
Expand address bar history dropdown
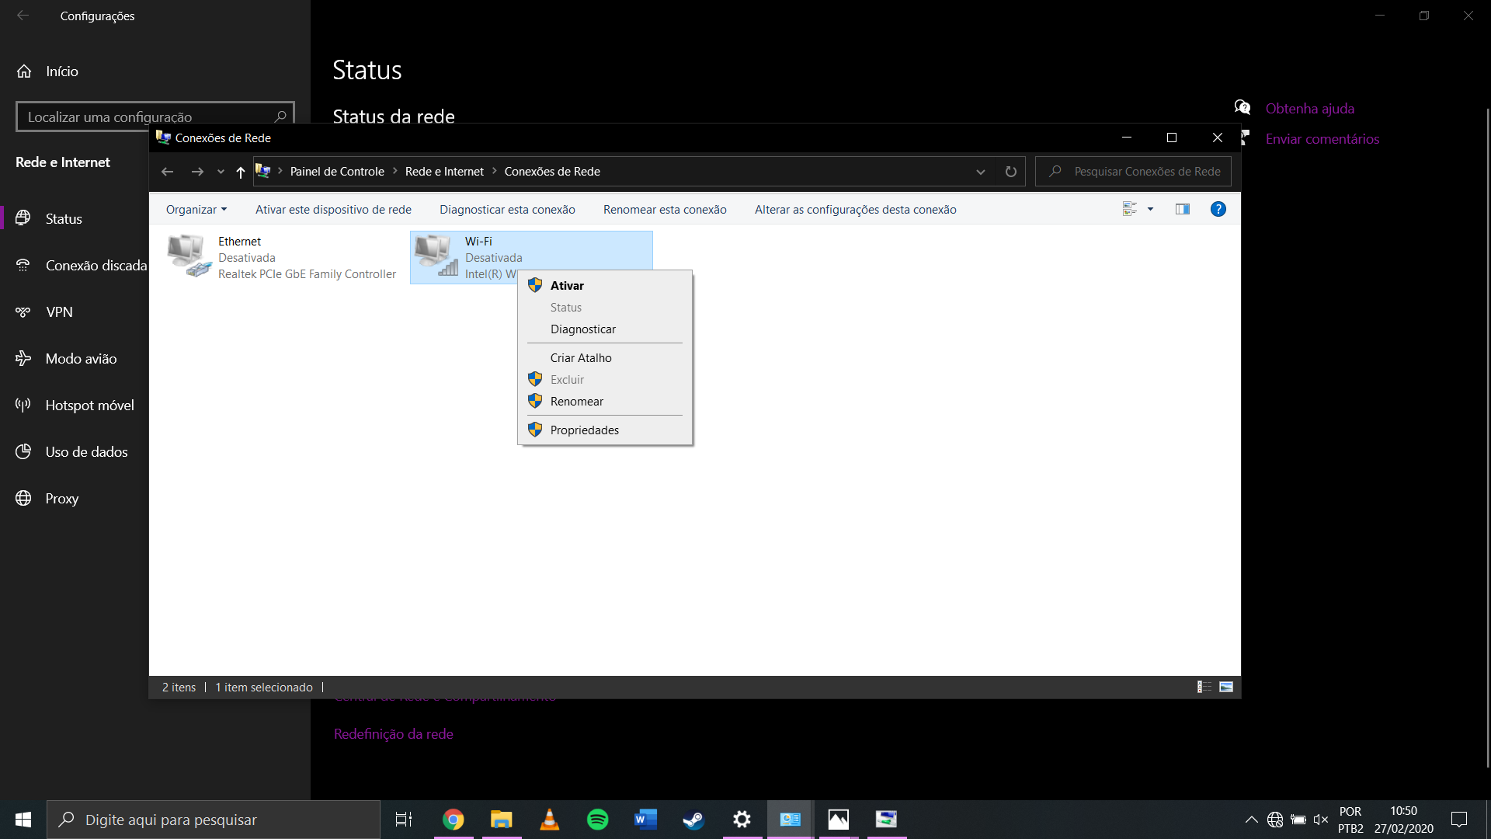[x=981, y=172]
